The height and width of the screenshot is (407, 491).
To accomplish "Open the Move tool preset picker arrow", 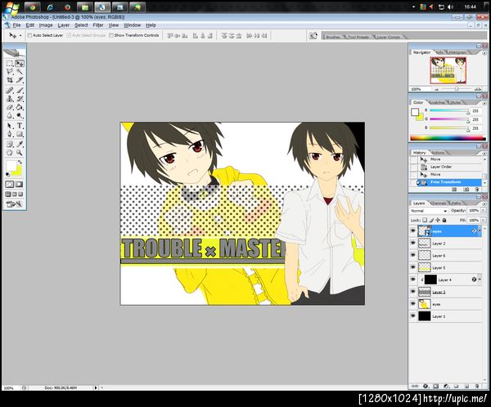I will tap(20, 36).
